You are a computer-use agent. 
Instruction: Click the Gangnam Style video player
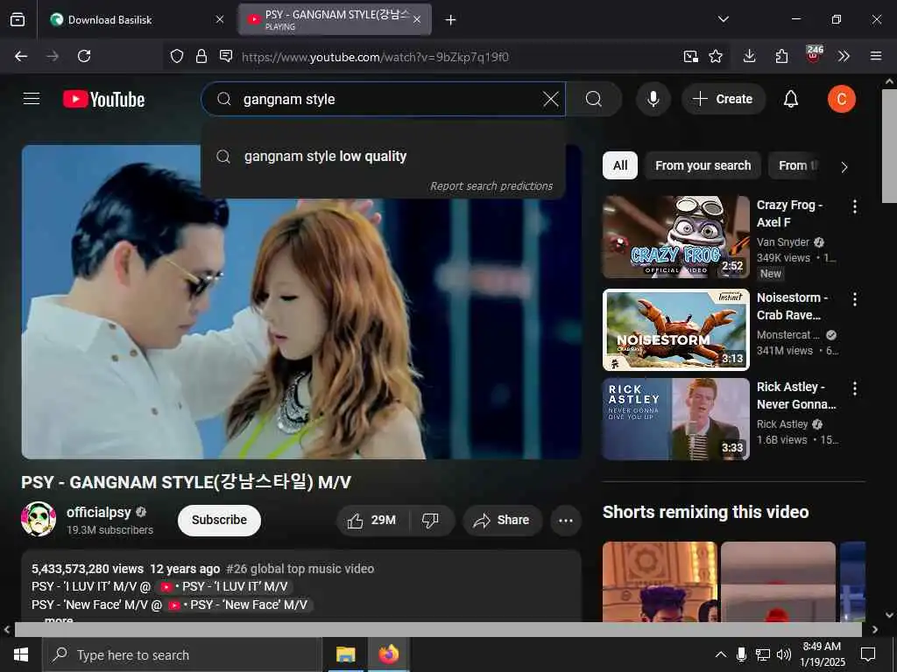point(301,302)
